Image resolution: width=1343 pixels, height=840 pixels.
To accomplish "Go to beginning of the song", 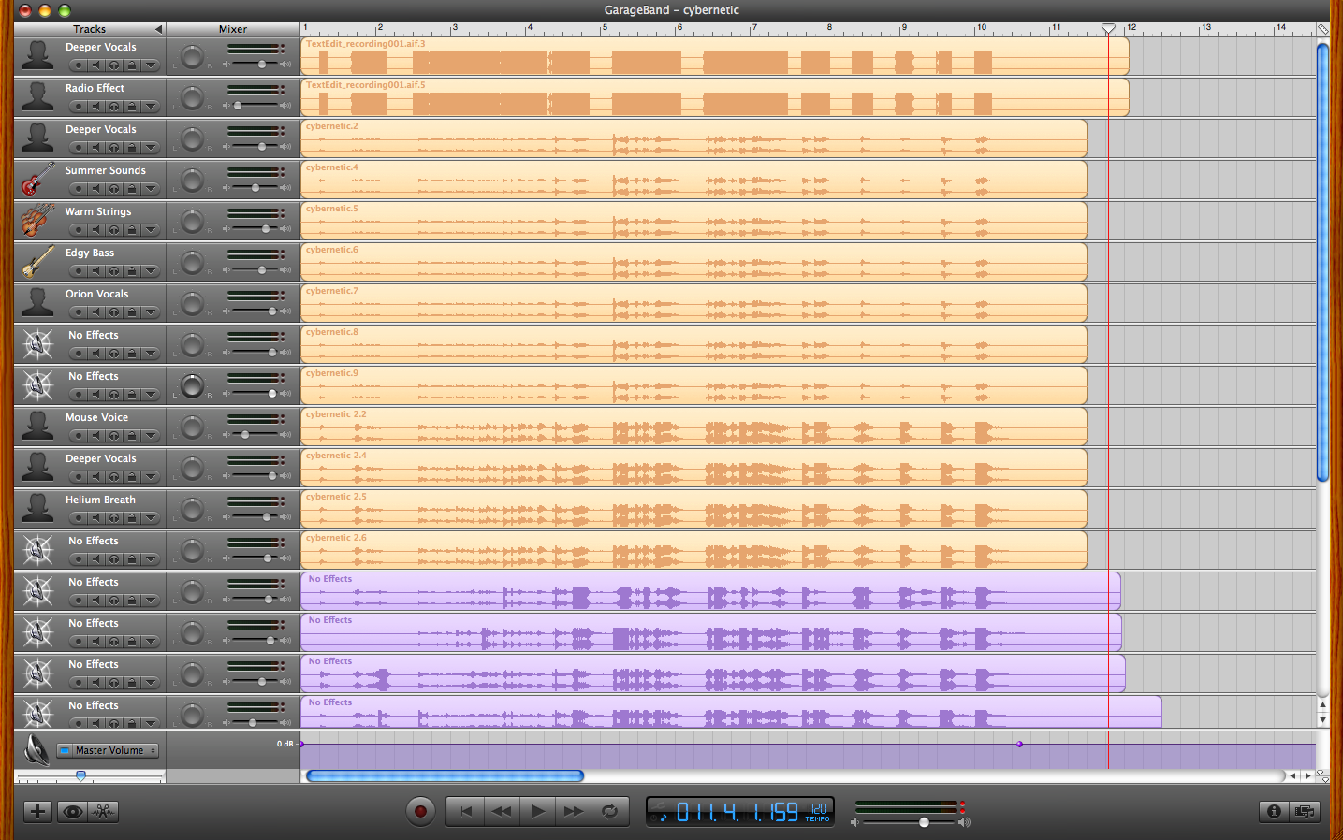I will click(465, 811).
